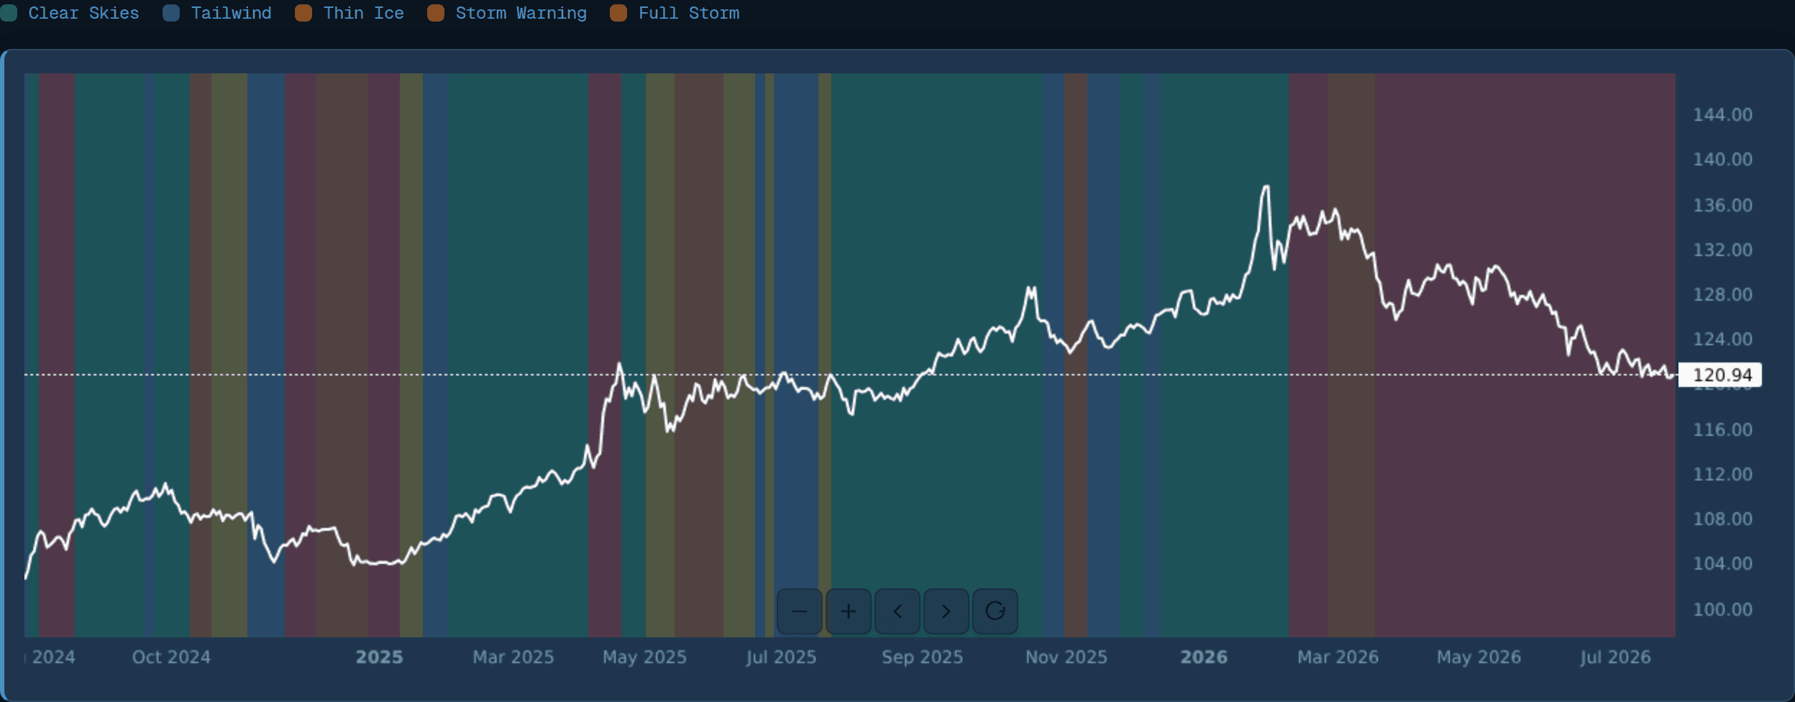Click the 116.00 price axis label
The width and height of the screenshot is (1795, 702).
click(1722, 430)
